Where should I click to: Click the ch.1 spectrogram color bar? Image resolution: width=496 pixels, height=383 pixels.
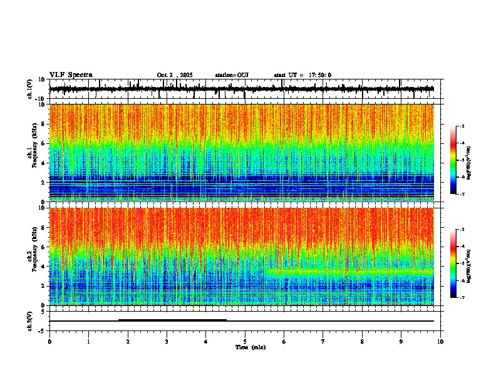point(453,160)
